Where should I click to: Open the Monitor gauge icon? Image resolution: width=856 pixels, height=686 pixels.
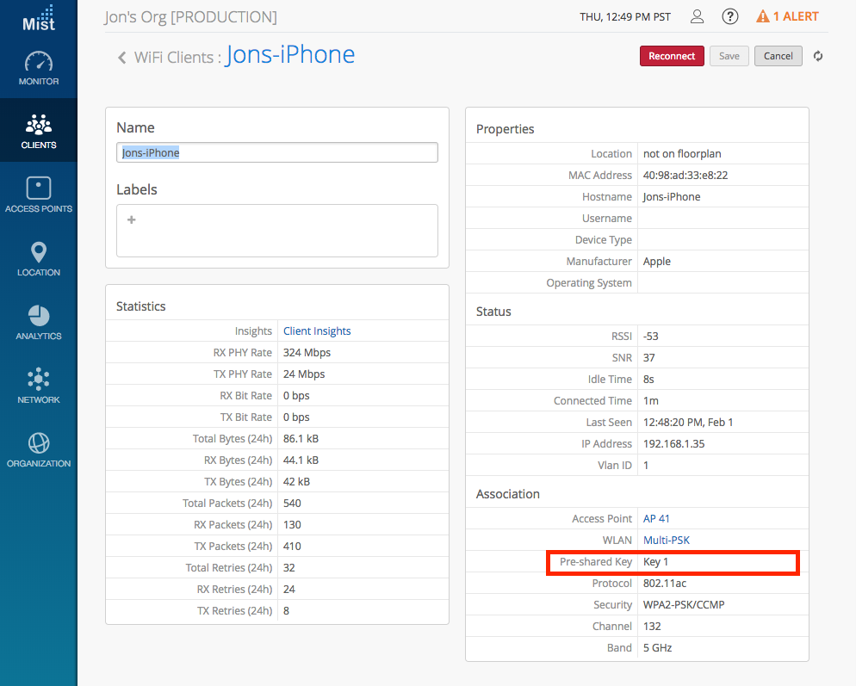[39, 63]
